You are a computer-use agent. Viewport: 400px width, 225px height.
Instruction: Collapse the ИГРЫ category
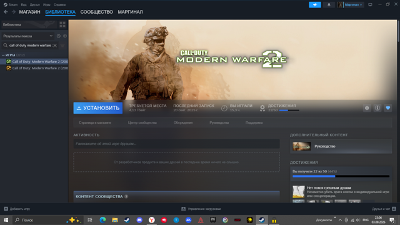click(x=3, y=55)
